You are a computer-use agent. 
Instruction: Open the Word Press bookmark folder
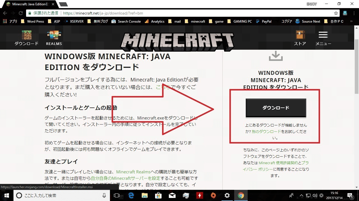(32, 21)
